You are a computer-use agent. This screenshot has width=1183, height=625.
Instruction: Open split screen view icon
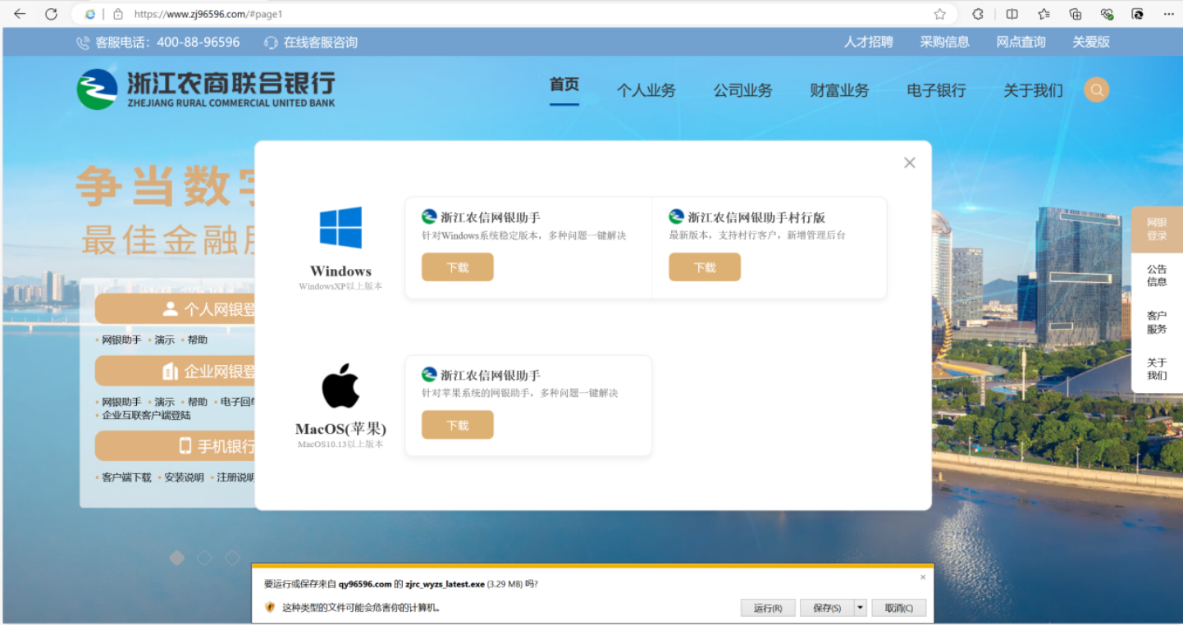click(1012, 14)
